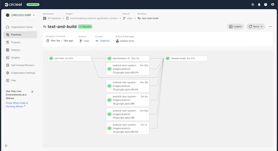Click the Projects sidebar icon
Viewport: 278px width, 151px height.
(x=8, y=42)
